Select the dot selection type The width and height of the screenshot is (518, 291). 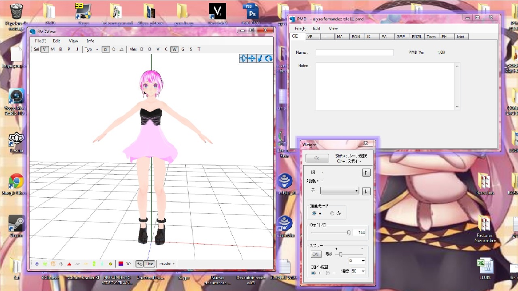(97, 49)
